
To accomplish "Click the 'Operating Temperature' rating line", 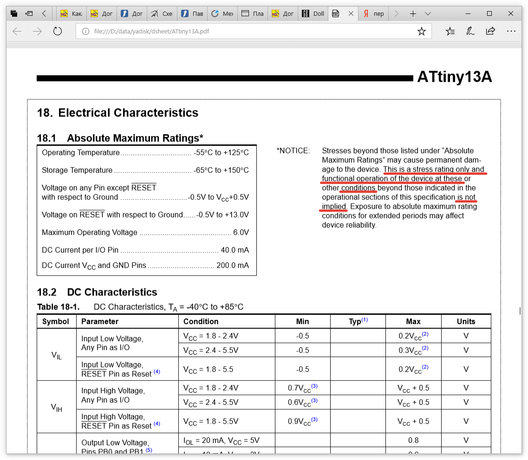I will tap(145, 152).
